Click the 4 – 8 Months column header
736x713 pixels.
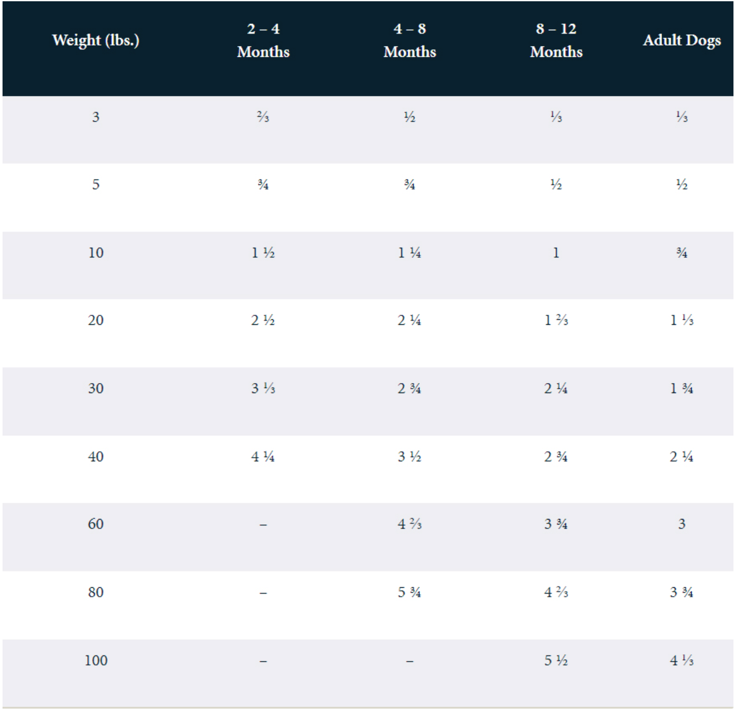[x=410, y=40]
